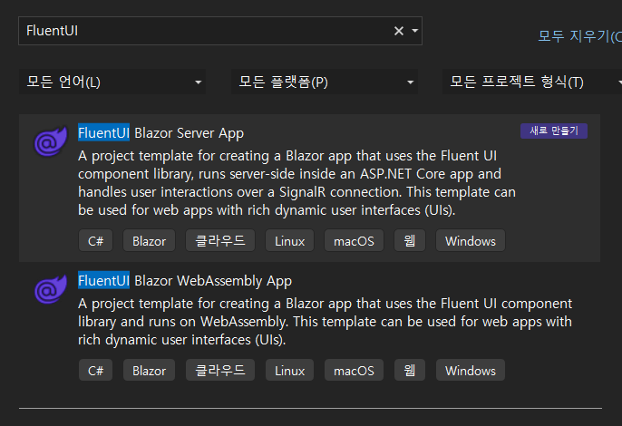Image resolution: width=622 pixels, height=426 pixels.
Task: Click Windows tag under Server App
Action: coord(471,241)
